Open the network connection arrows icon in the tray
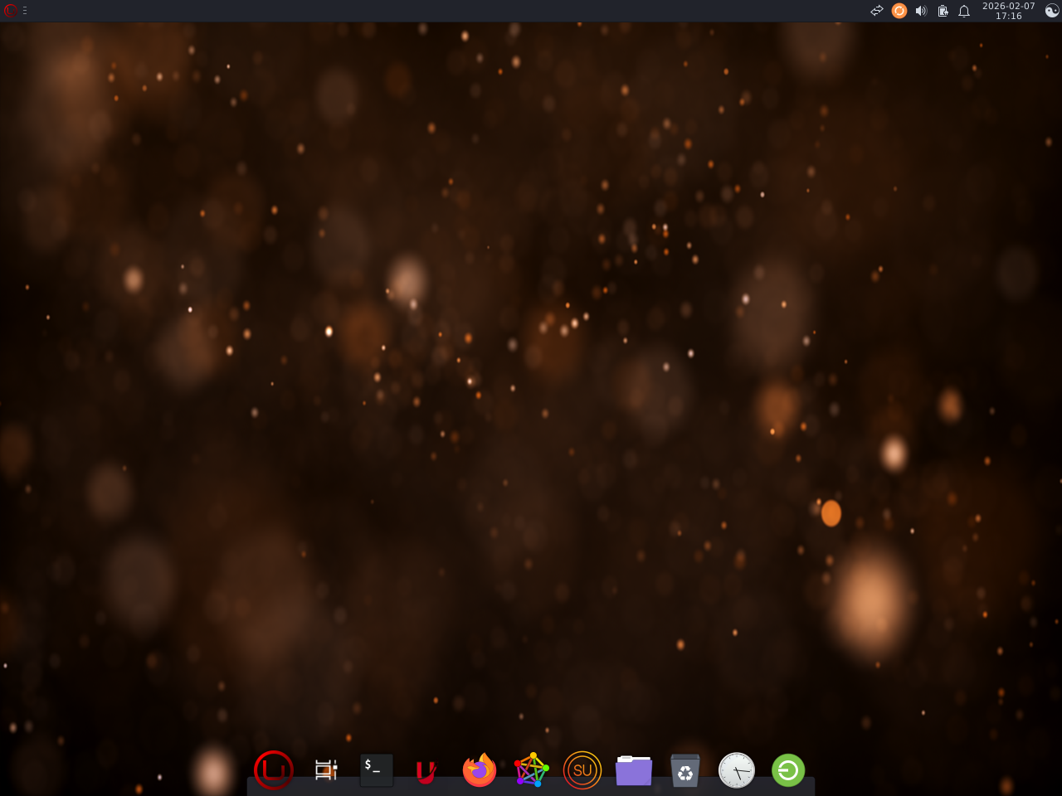Screen dimensions: 1062x796 (877, 11)
